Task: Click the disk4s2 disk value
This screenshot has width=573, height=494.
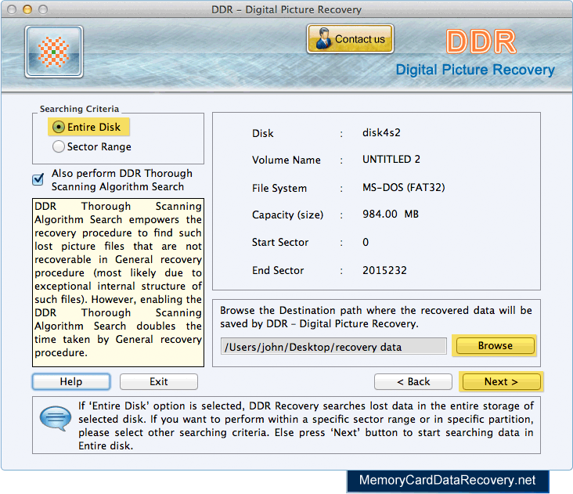Action: click(381, 132)
